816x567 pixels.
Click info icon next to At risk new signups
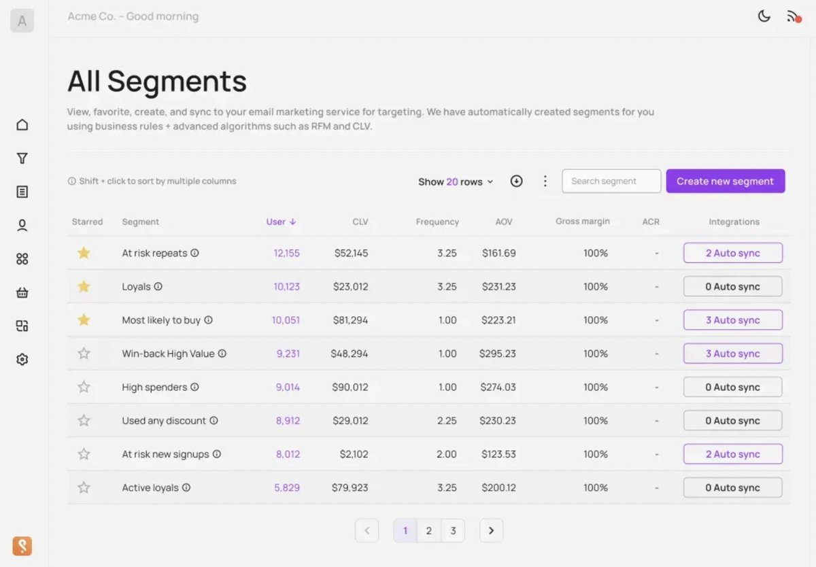click(217, 454)
